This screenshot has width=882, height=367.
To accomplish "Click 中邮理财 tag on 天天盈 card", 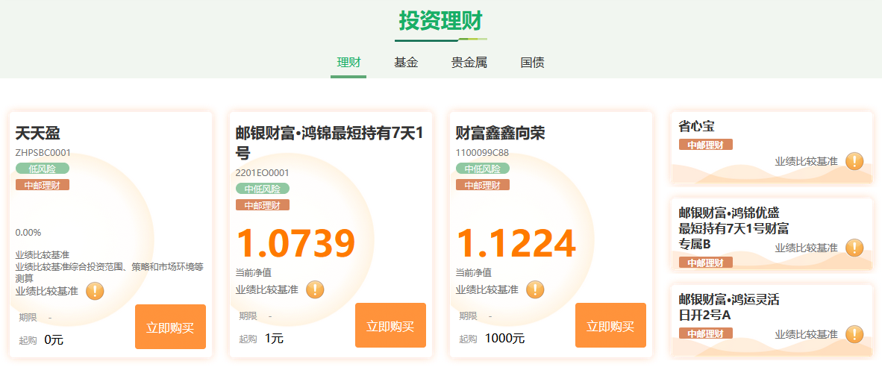I will 43,185.
